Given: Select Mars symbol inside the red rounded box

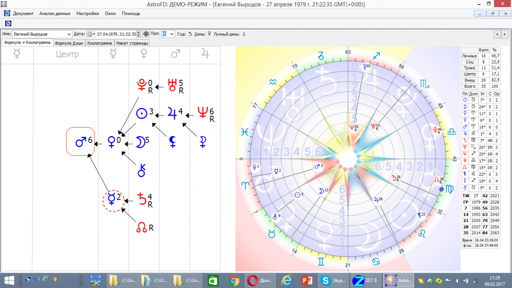Looking at the screenshot, I should 81,142.
